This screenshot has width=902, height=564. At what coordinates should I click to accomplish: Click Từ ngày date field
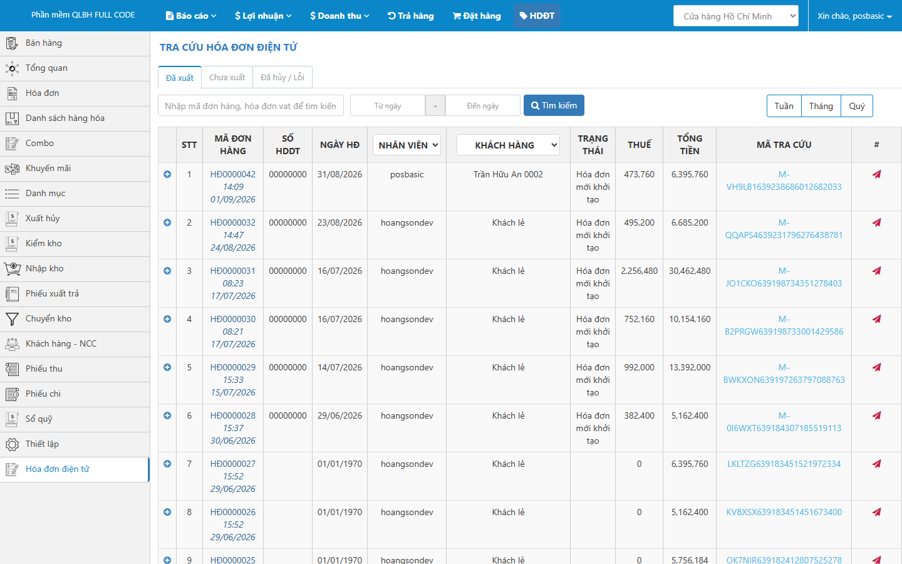(388, 105)
